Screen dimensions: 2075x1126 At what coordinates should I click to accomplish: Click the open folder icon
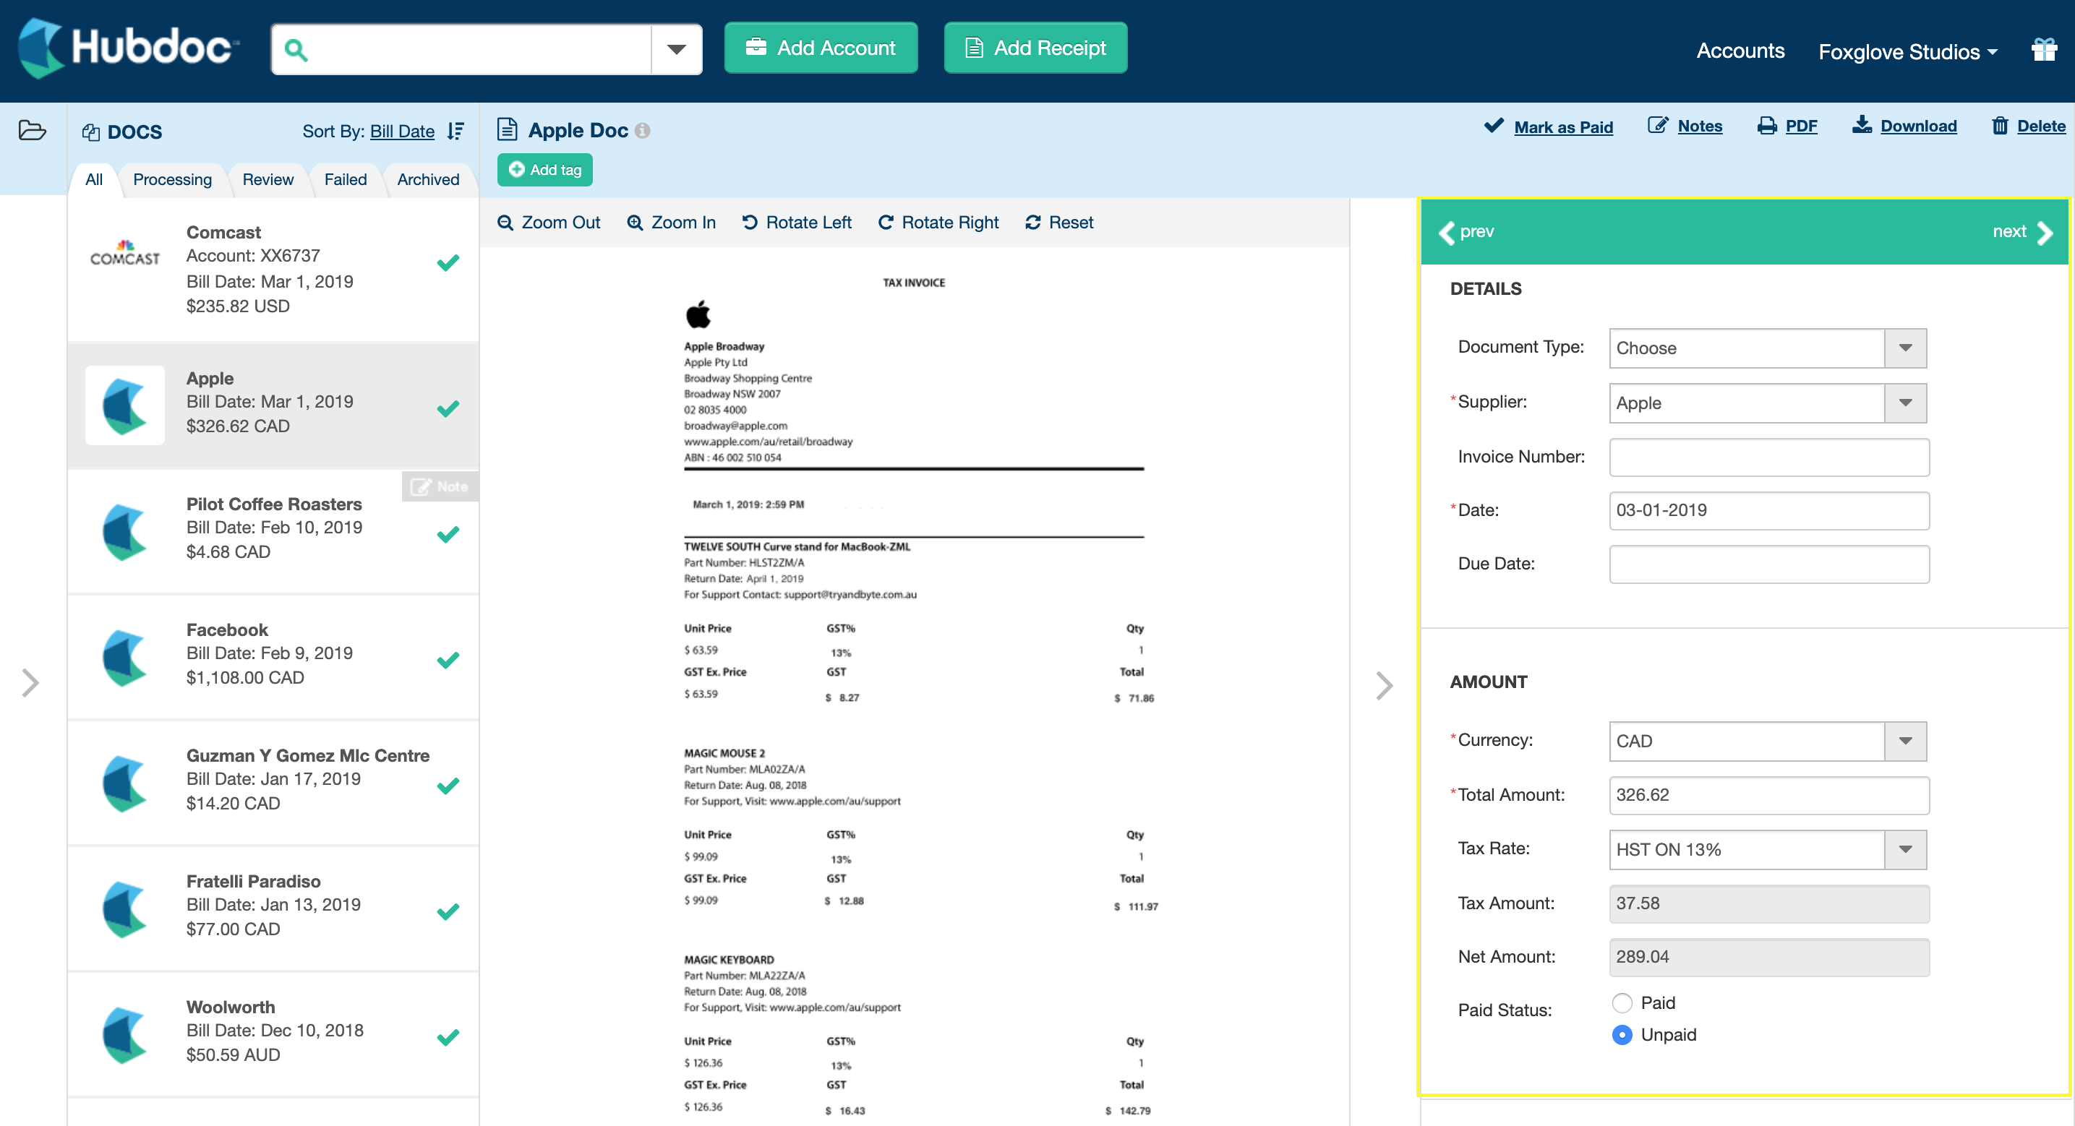point(33,131)
